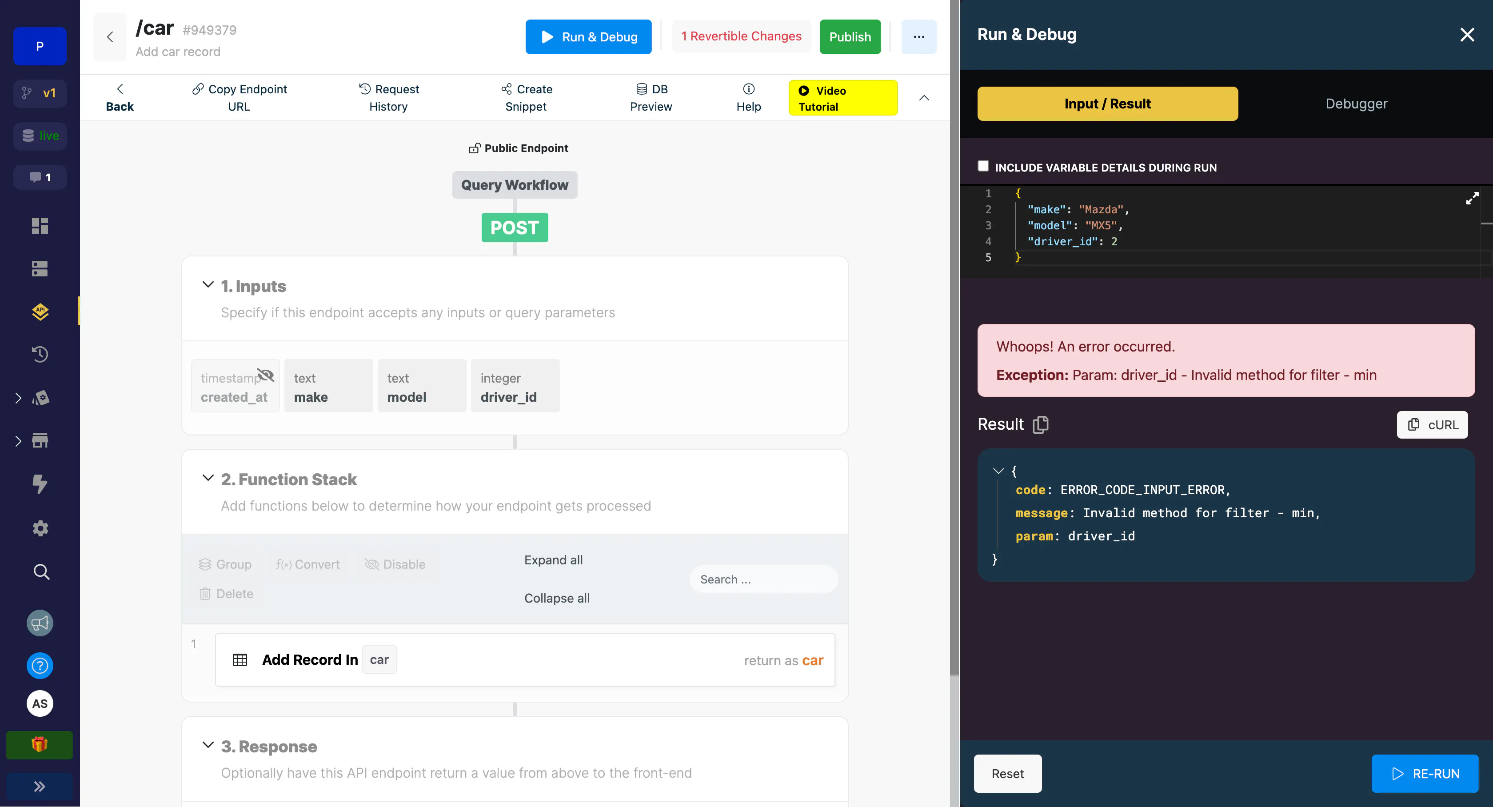Screen dimensions: 1493x807
Task: Open the megaphone announcements icon
Action: 40,623
